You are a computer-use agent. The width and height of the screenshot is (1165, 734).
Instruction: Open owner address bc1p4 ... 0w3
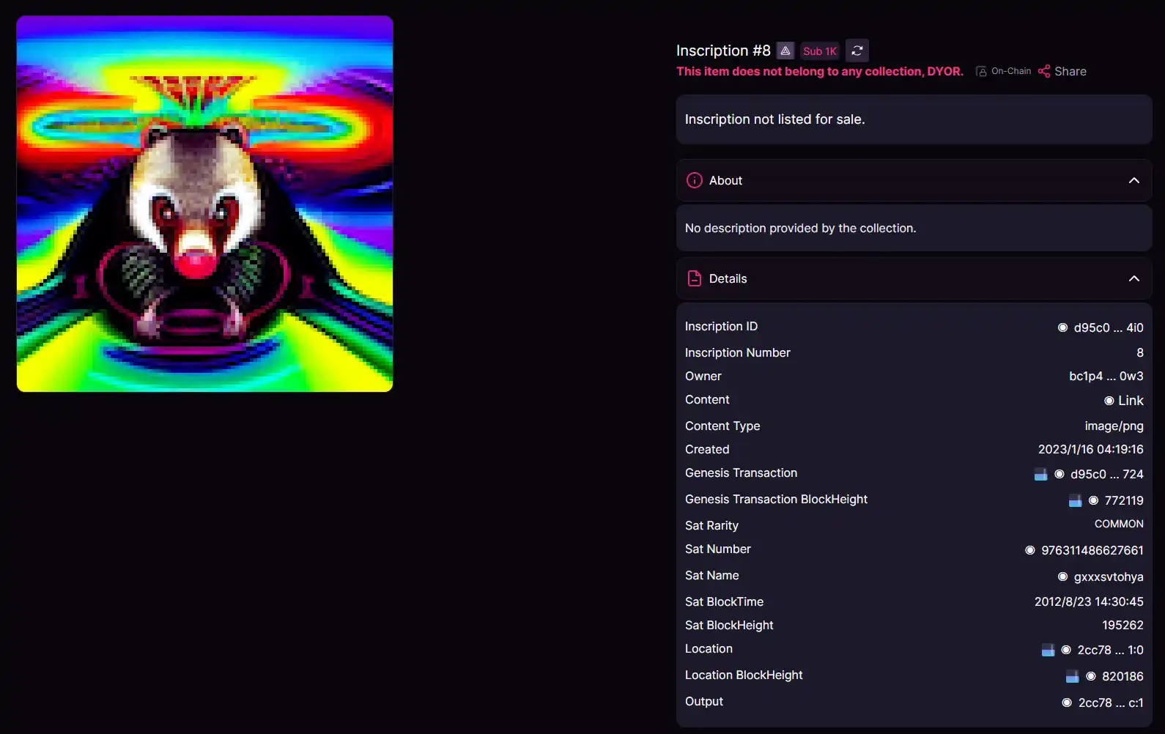pos(1106,376)
